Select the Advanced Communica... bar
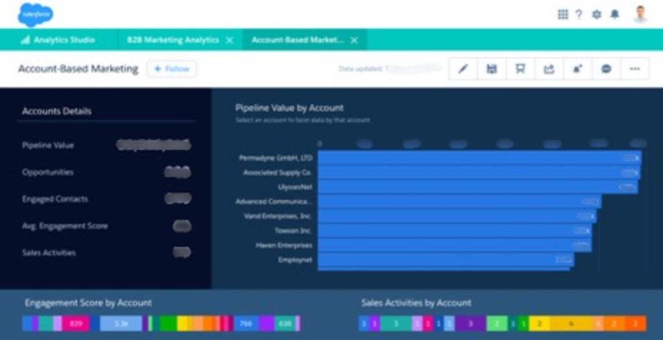663x340 pixels. point(460,202)
